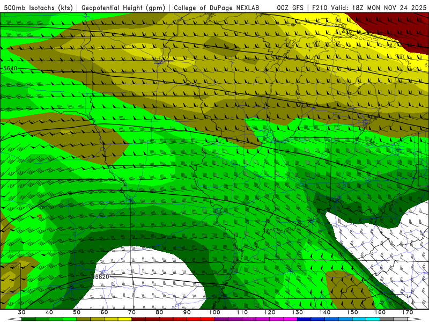Click the legend value 40
Image resolution: width=429 pixels, height=322 pixels.
49,312
